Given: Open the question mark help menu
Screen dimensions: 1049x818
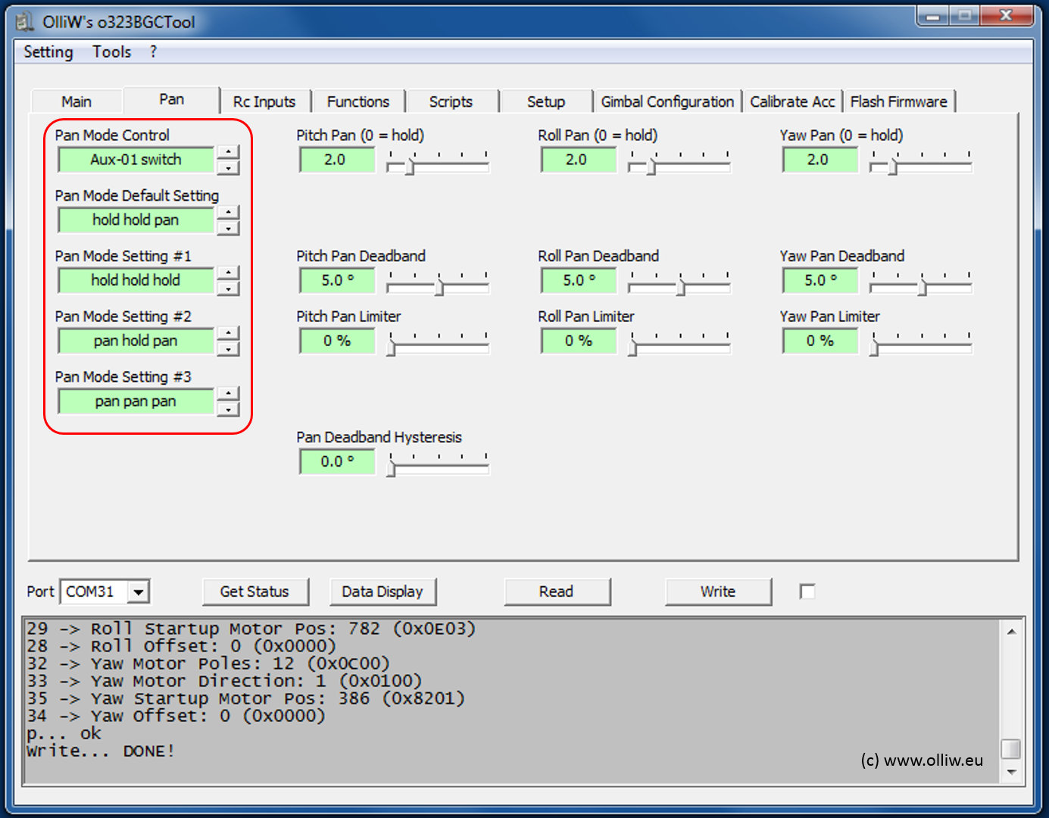Looking at the screenshot, I should pyautogui.click(x=154, y=52).
